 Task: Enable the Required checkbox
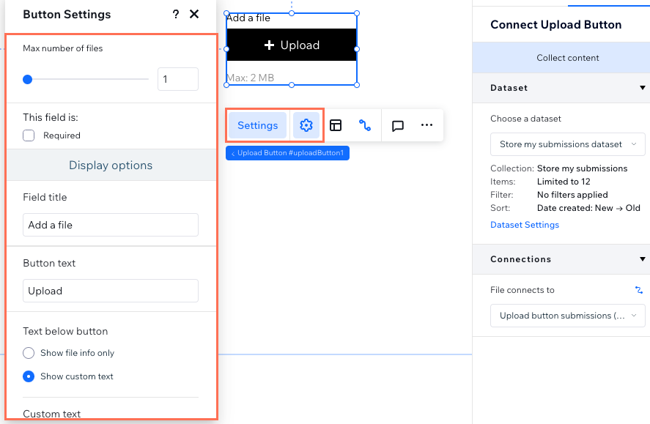tap(29, 135)
